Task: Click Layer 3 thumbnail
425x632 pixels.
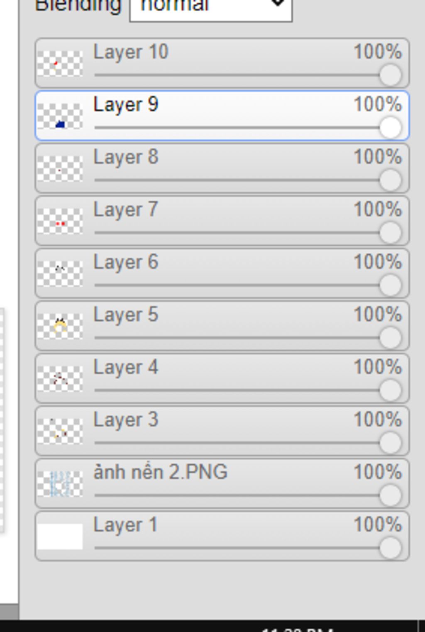Action: (60, 431)
